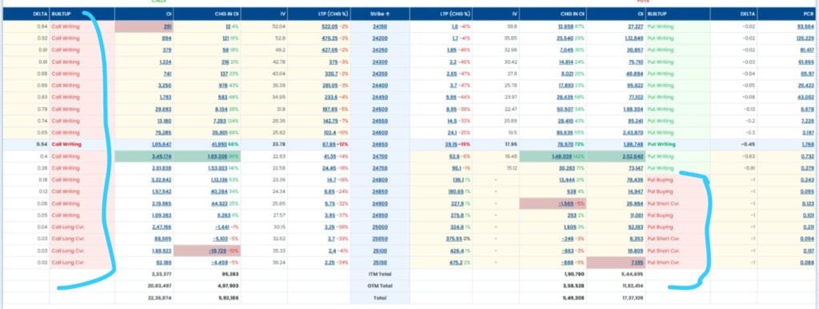Open strike price 24150 link
Screen dimensions: 819x309
(380, 26)
